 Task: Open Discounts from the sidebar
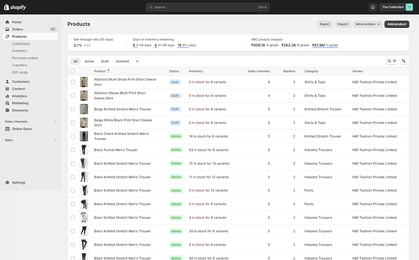click(20, 110)
